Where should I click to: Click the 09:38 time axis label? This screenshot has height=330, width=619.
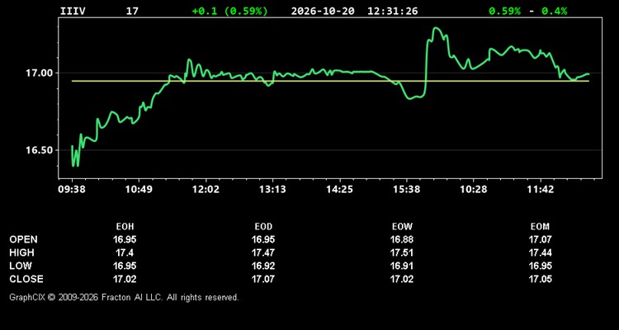click(x=72, y=190)
